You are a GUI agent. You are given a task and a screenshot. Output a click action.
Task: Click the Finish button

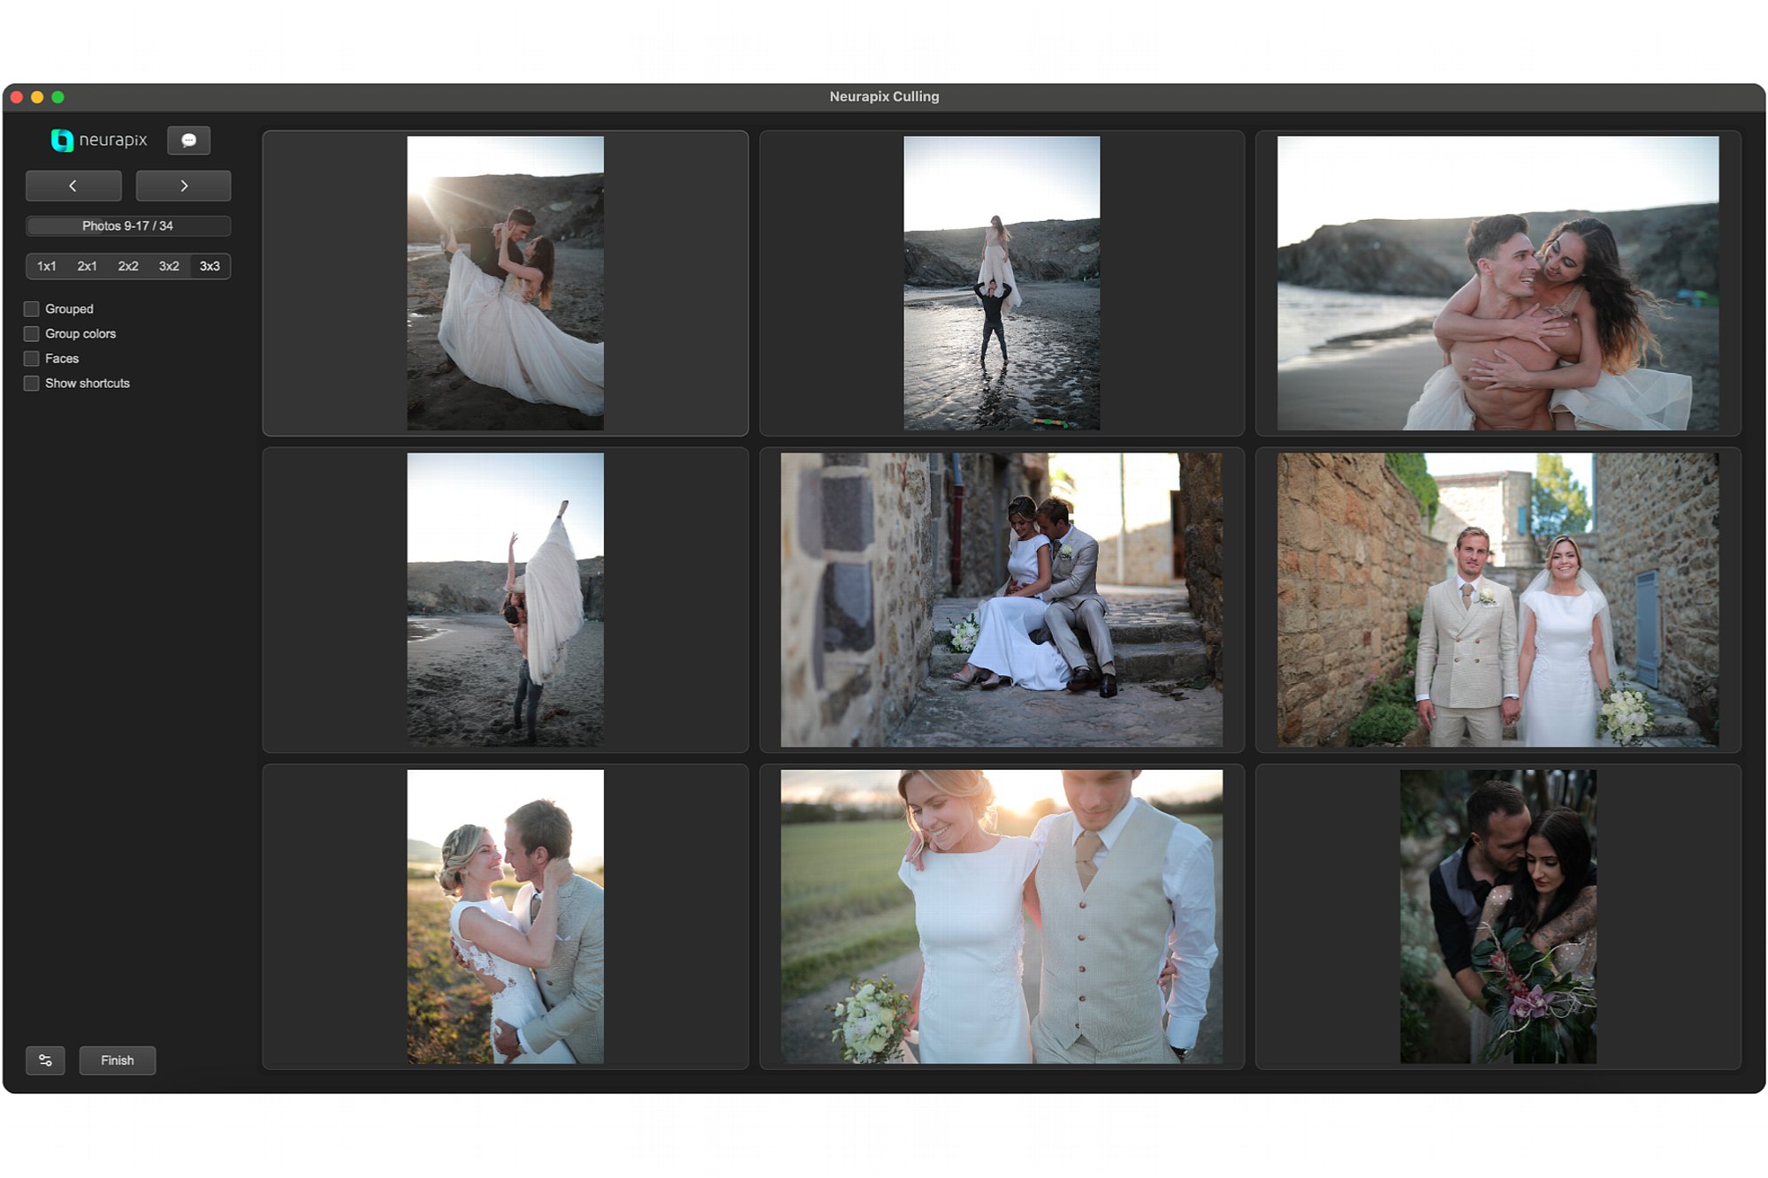pyautogui.click(x=118, y=1060)
